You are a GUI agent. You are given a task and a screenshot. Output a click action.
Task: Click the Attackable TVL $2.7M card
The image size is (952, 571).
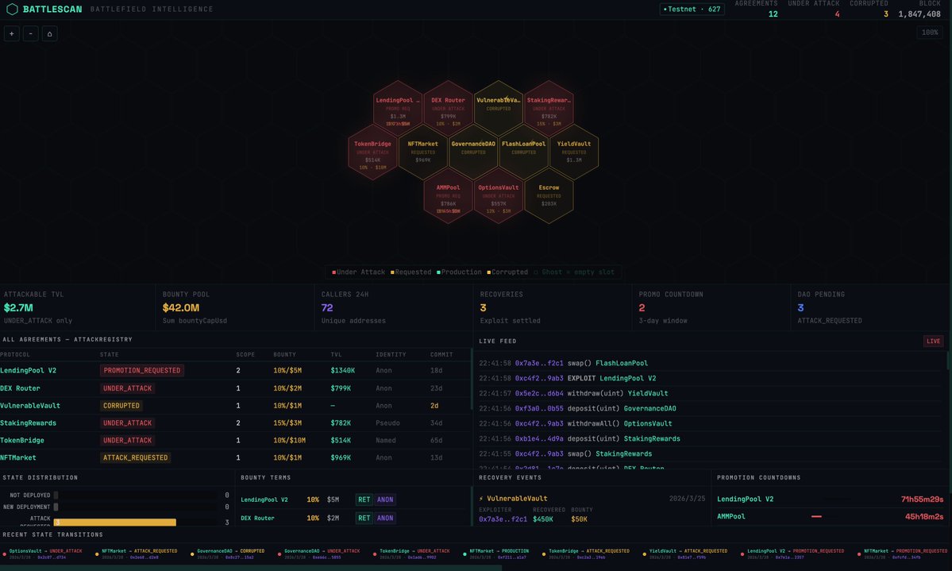click(x=78, y=307)
